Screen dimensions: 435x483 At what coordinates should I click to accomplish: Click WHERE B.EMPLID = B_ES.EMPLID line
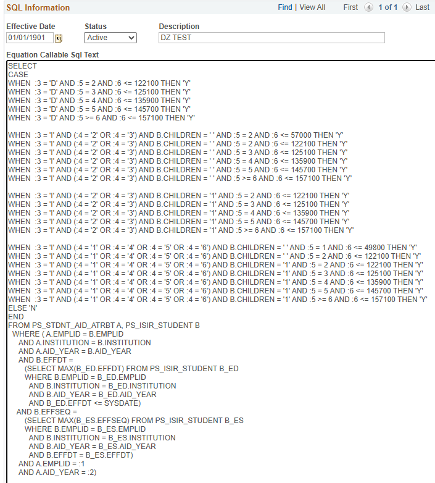pos(85,429)
